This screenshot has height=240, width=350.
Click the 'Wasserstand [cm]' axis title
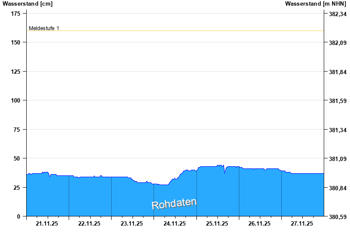[28, 3]
